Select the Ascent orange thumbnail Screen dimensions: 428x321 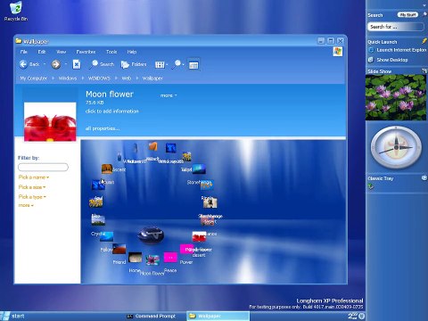(x=107, y=169)
